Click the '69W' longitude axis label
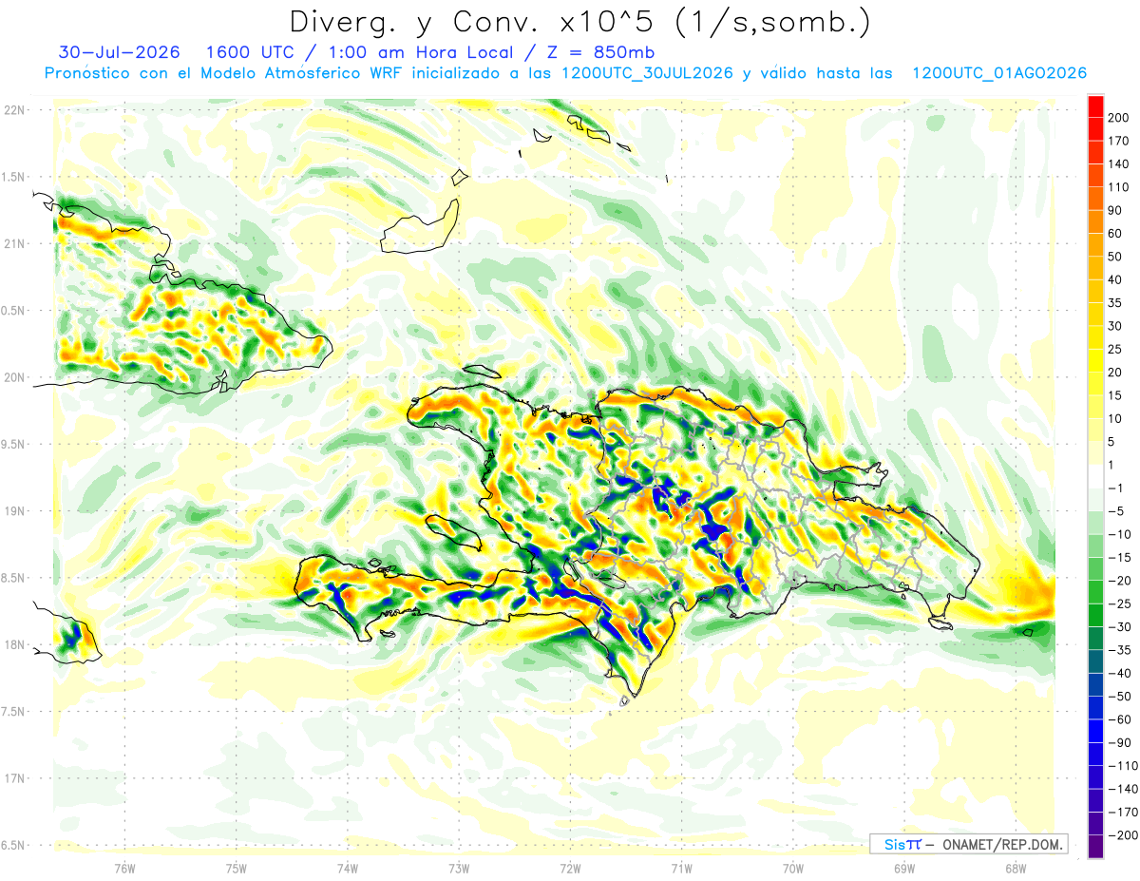The height and width of the screenshot is (881, 1140). tap(903, 868)
